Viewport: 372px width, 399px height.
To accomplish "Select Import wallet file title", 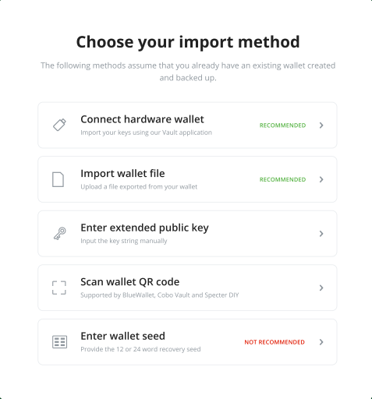I will click(x=122, y=173).
